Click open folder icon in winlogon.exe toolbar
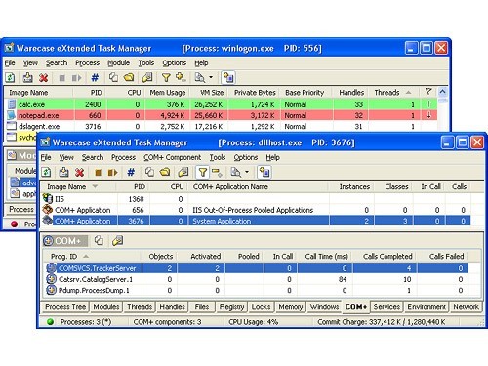The height and width of the screenshot is (366, 488). (x=129, y=77)
